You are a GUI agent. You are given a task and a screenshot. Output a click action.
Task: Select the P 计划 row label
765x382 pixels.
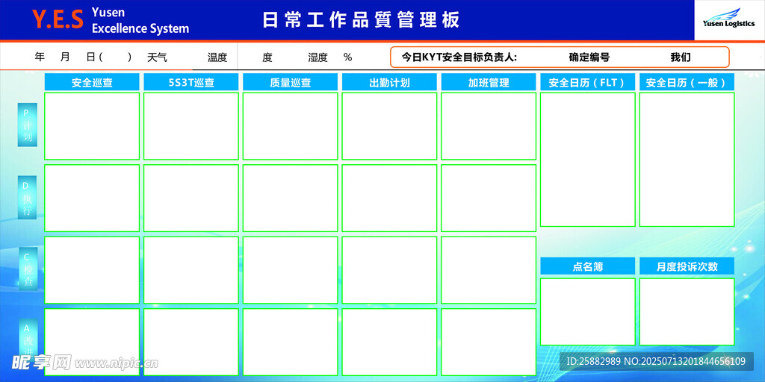[x=27, y=125]
